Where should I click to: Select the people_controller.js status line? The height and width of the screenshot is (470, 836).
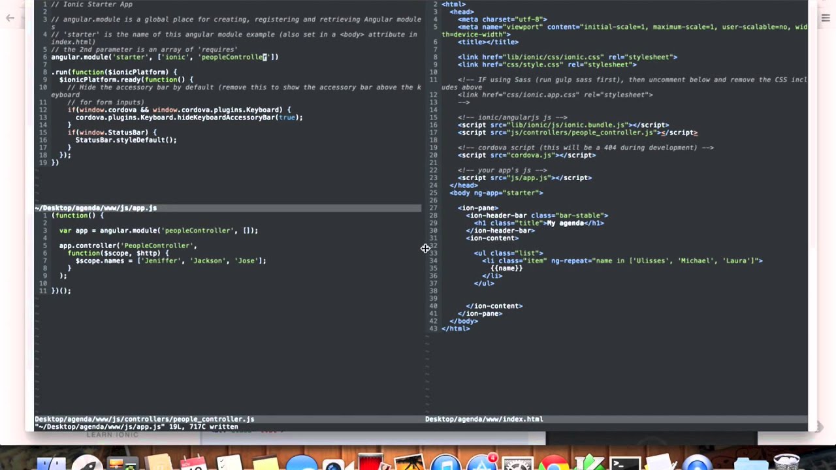[228, 419]
